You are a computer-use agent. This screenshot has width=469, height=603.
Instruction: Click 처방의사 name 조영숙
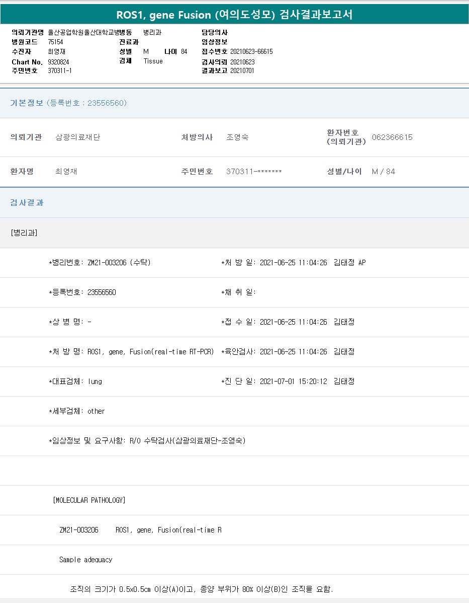[237, 137]
